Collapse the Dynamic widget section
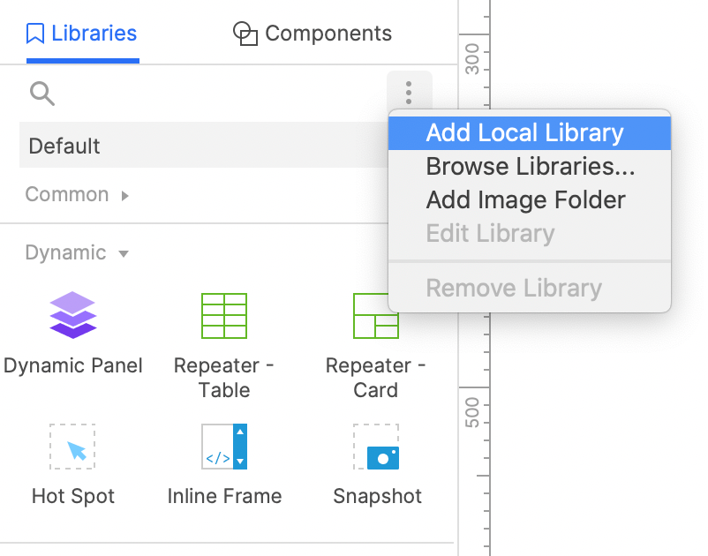 (x=77, y=252)
